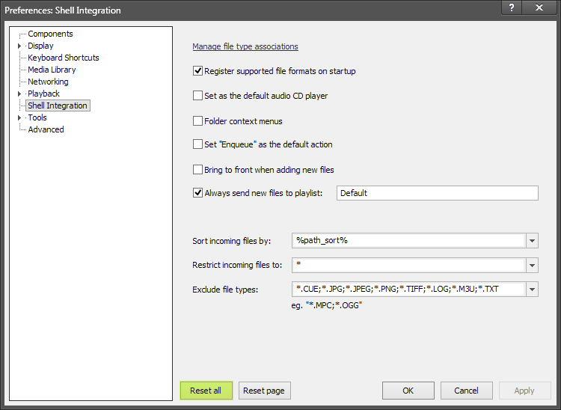Click the Reset page button
Screen dimensions: 561x410
(265, 391)
